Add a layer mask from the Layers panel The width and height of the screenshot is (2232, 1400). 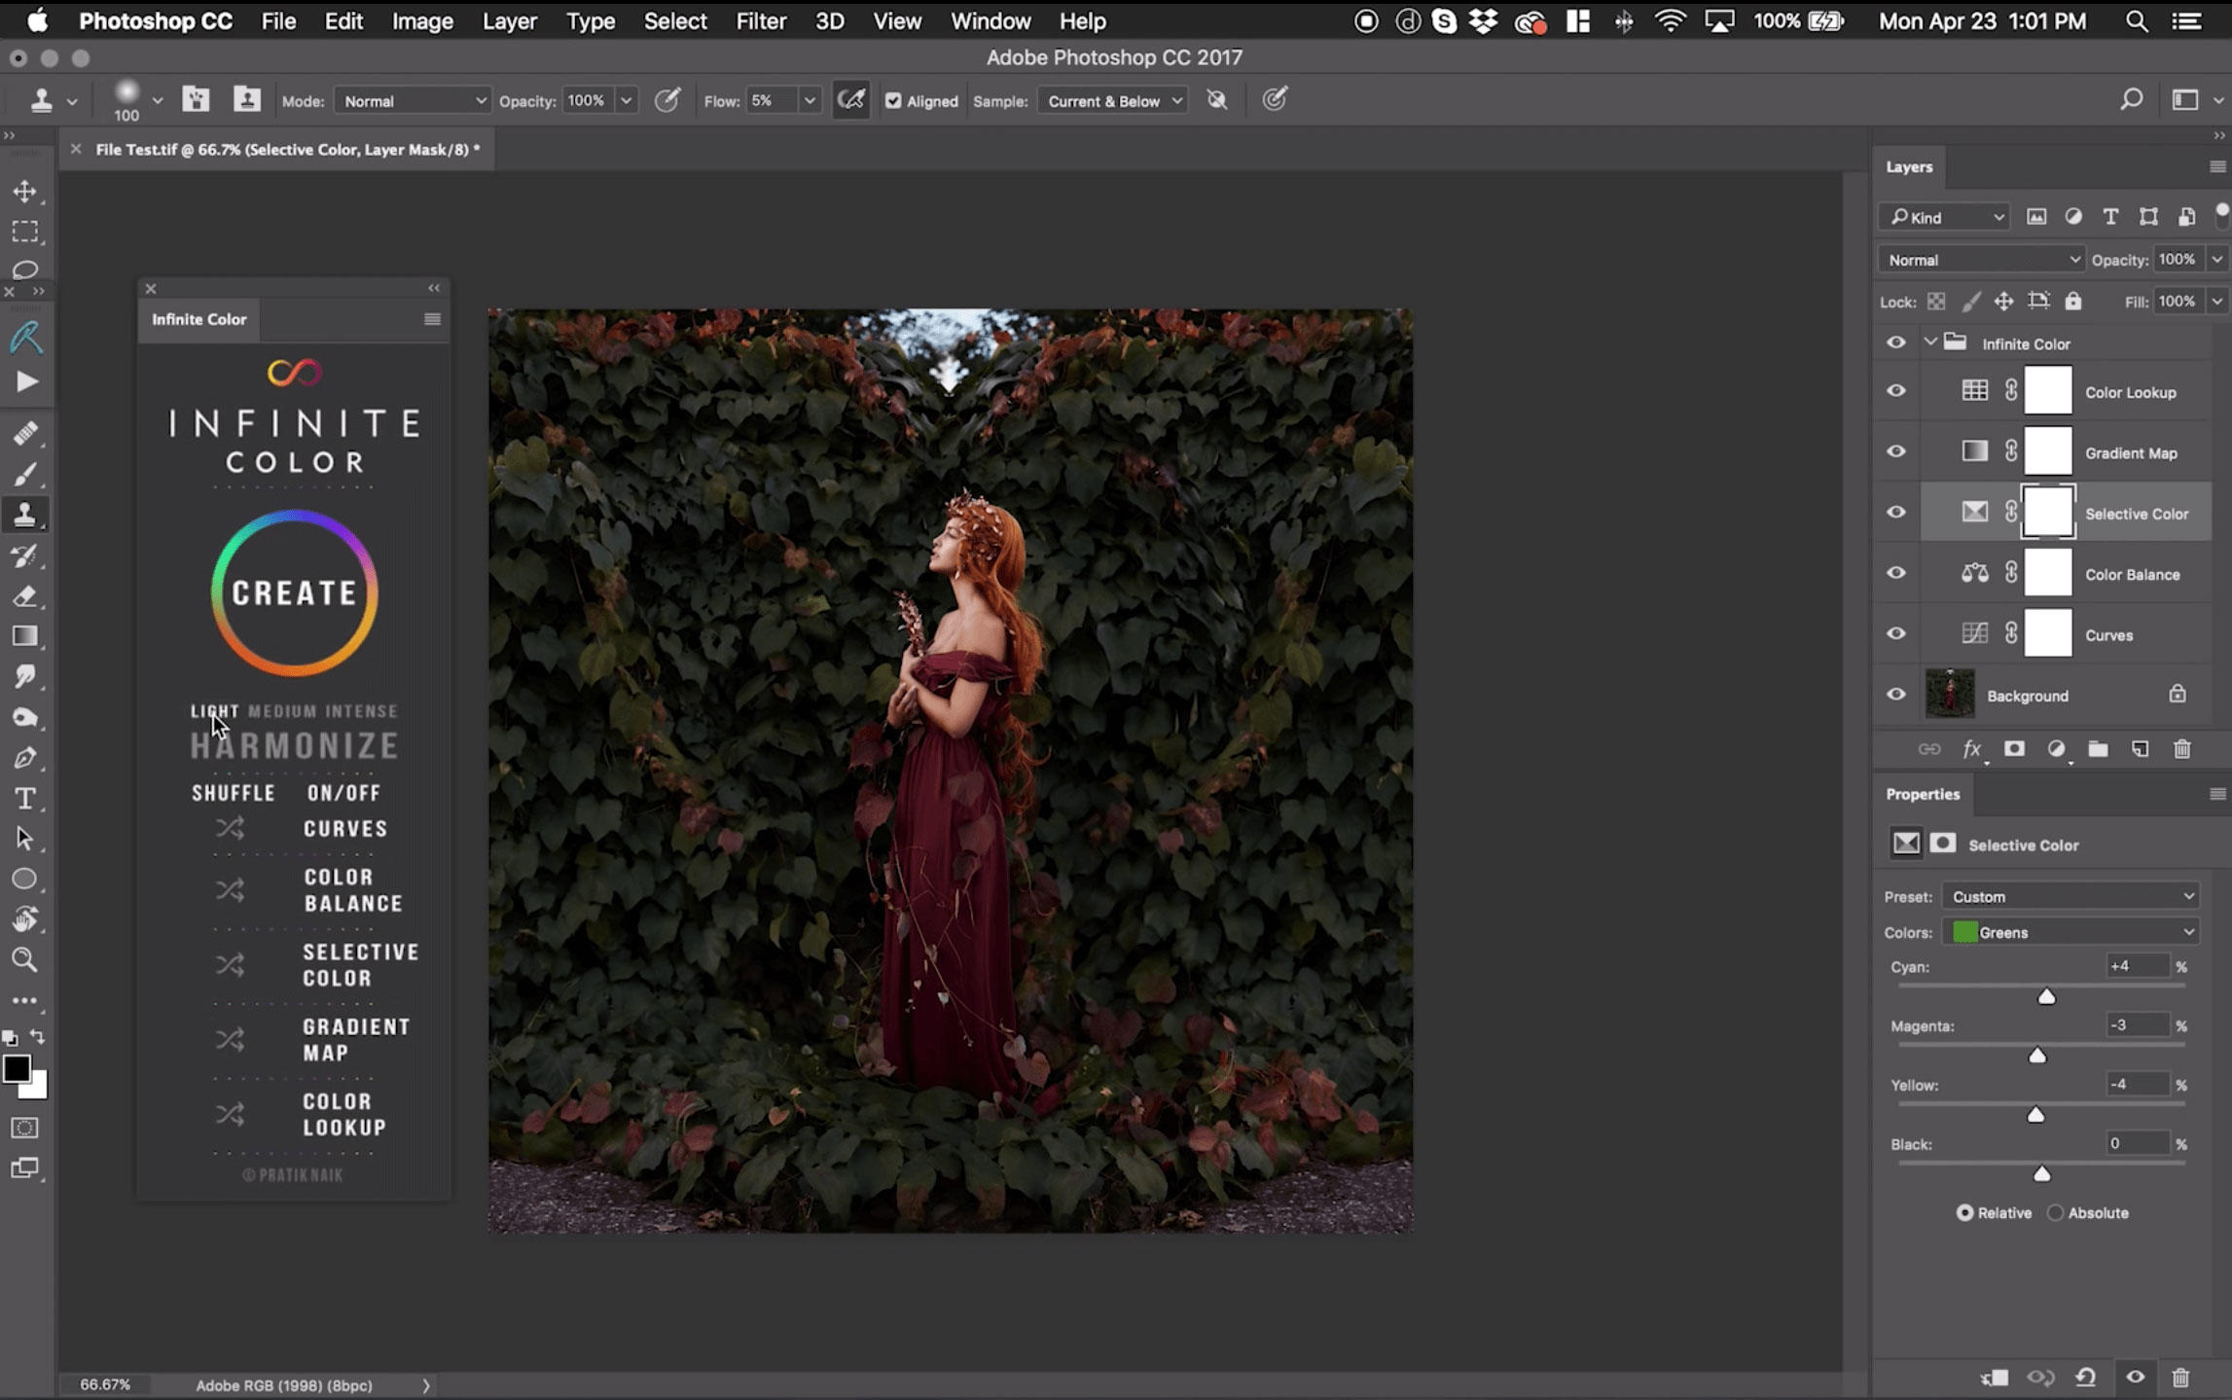[2013, 749]
